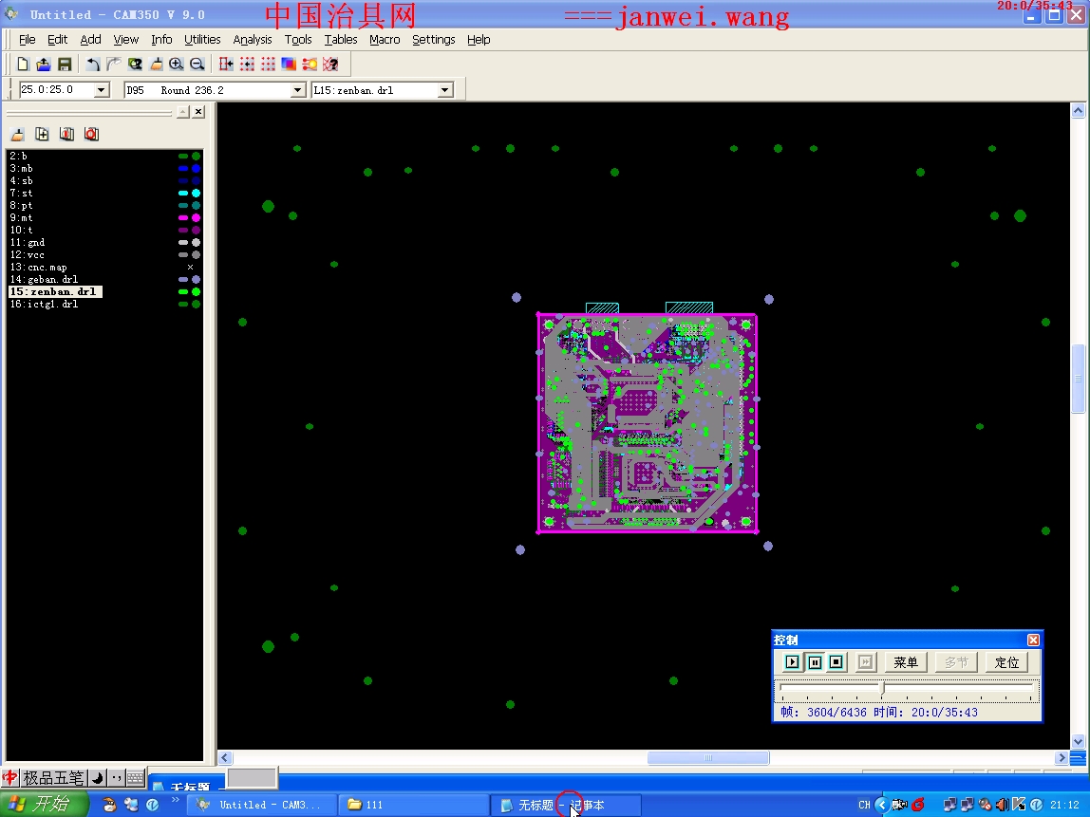Image resolution: width=1090 pixels, height=817 pixels.
Task: Open the Analysis menu
Action: point(253,40)
